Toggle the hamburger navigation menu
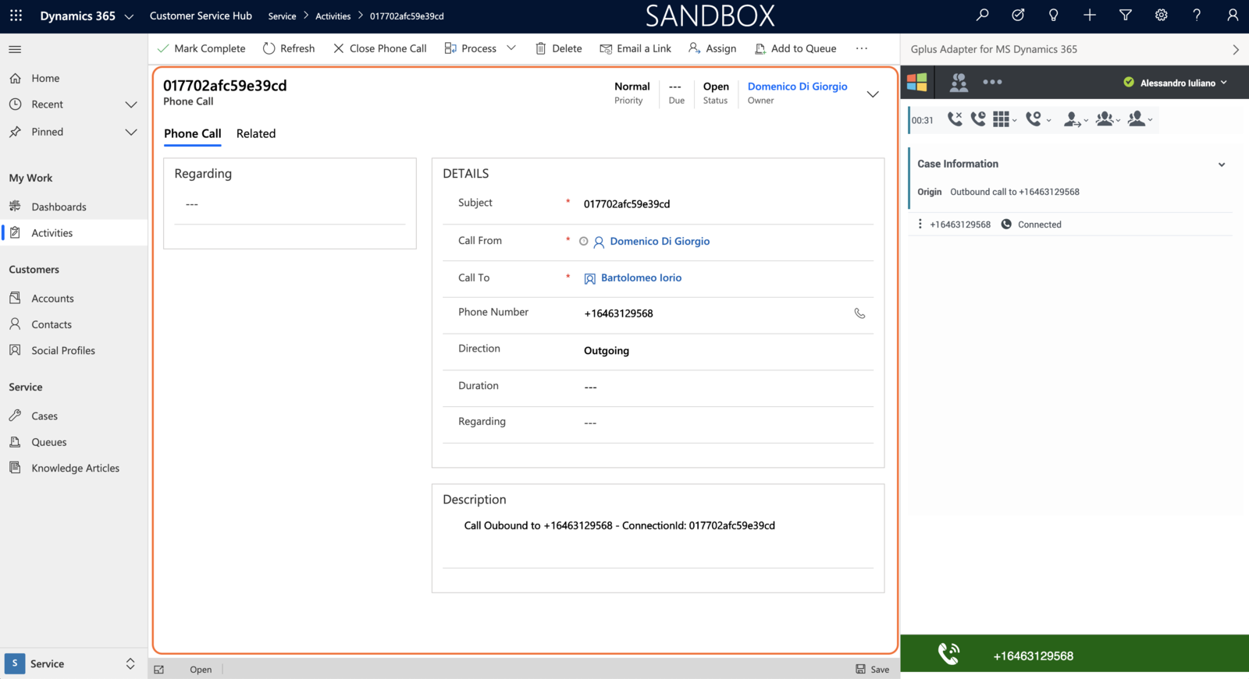This screenshot has height=679, width=1249. pos(15,49)
